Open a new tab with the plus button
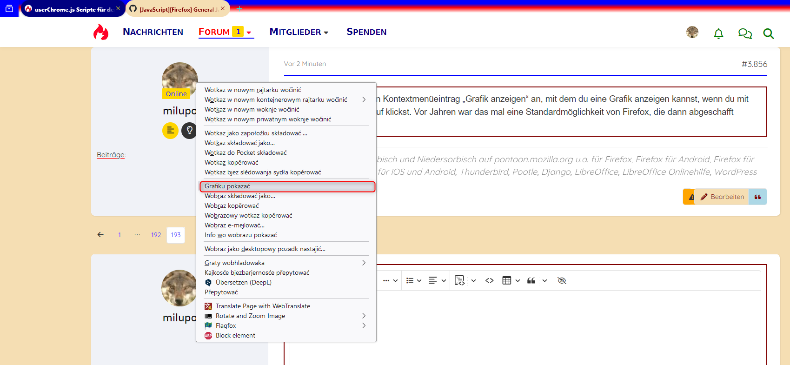This screenshot has height=365, width=790. pos(239,8)
